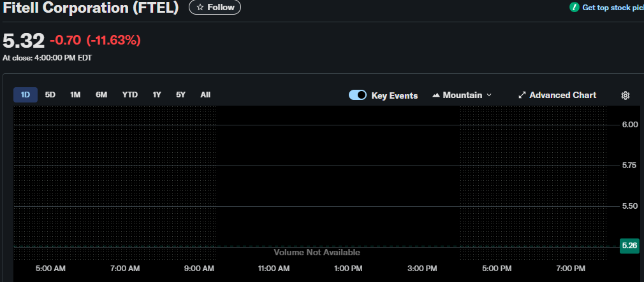The image size is (644, 282).
Task: Select the 1D time range tab
Action: 26,95
